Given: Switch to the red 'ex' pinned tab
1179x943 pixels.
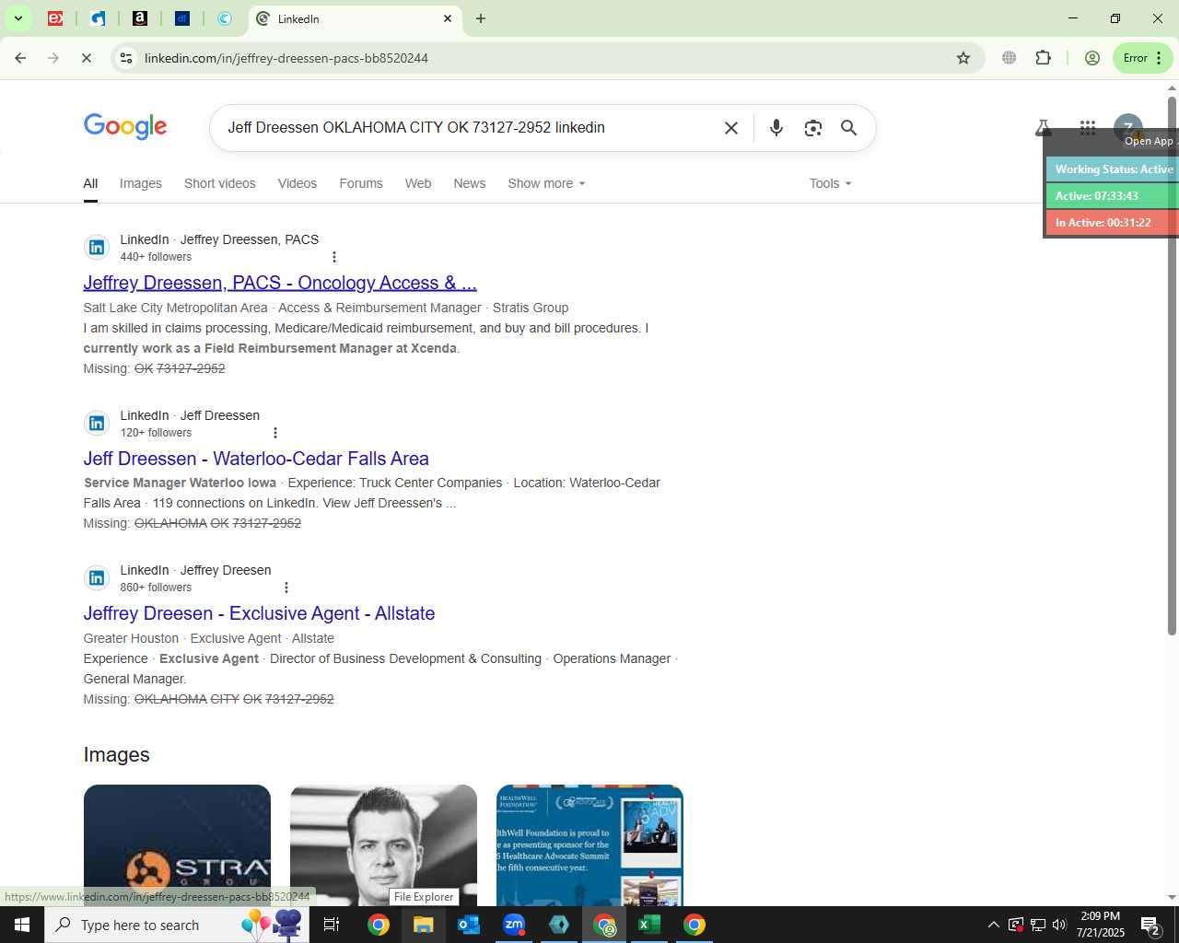Looking at the screenshot, I should pyautogui.click(x=55, y=18).
